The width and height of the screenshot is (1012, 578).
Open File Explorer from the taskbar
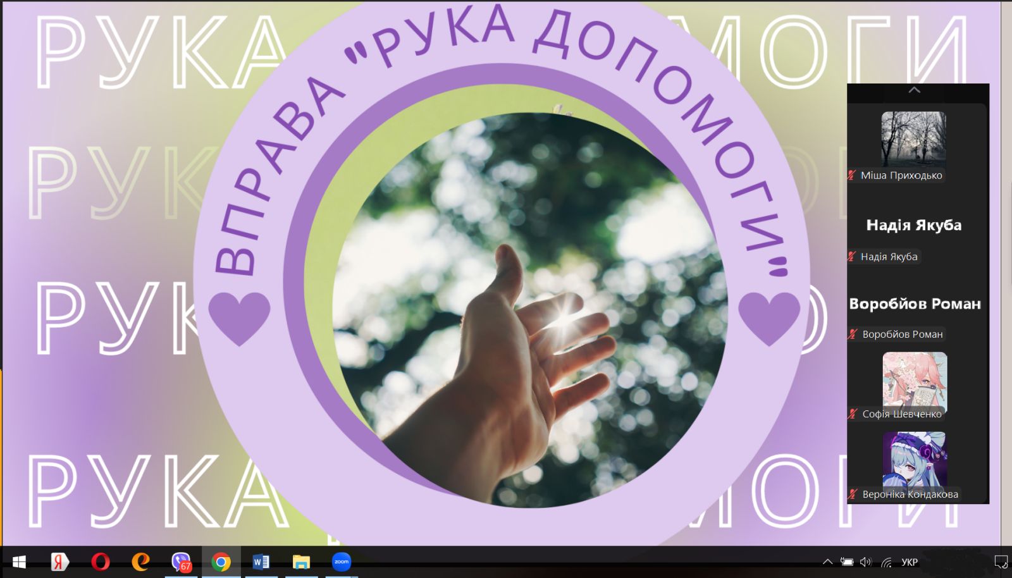click(x=301, y=562)
